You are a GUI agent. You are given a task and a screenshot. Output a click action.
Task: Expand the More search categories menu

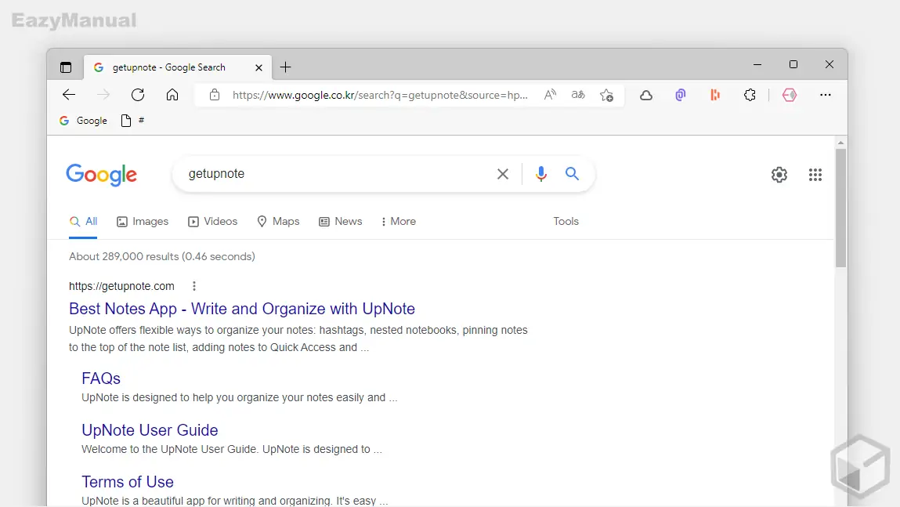399,222
